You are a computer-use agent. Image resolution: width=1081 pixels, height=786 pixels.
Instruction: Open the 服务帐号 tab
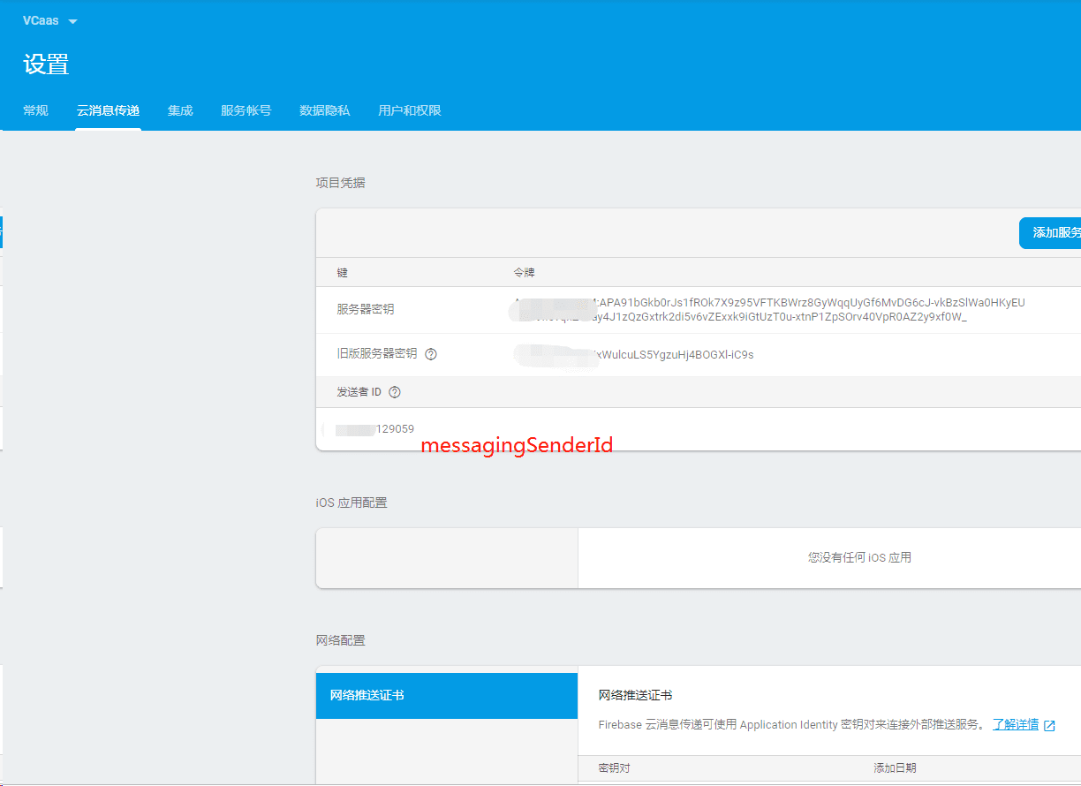(x=246, y=110)
